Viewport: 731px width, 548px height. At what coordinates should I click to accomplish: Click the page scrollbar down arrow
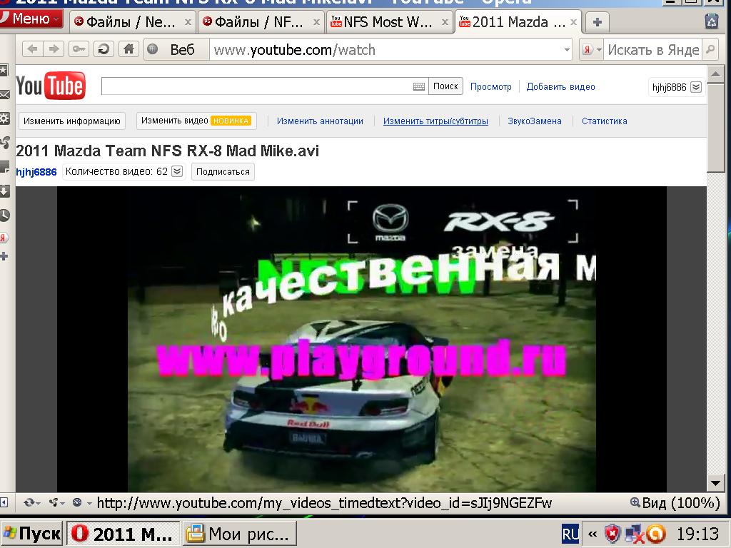point(715,483)
